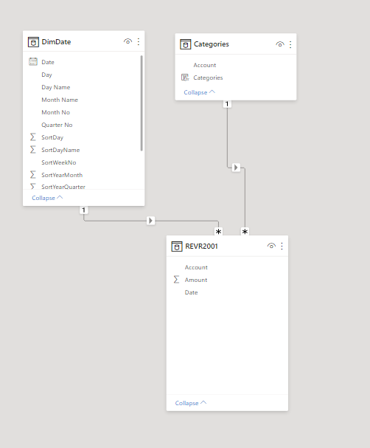Viewport: 370px width, 448px height.
Task: Click the REVR2001 table title
Action: click(x=201, y=246)
